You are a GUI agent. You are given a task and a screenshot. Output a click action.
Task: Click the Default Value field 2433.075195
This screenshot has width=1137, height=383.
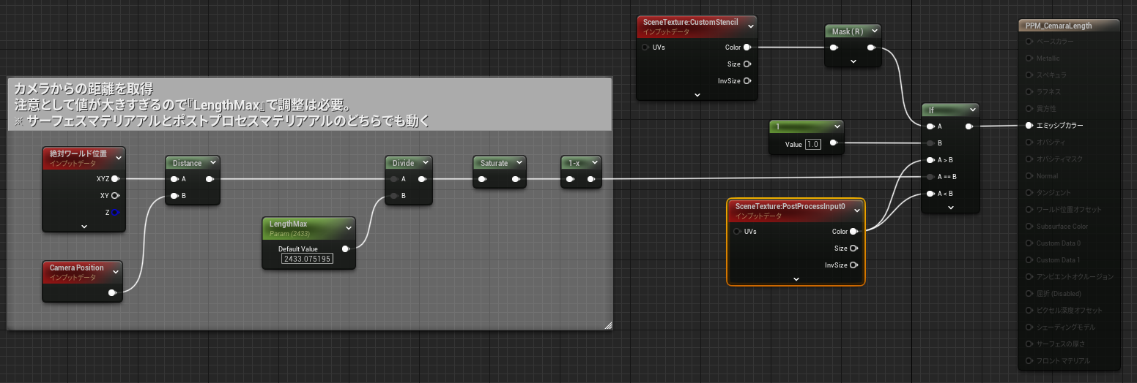[307, 259]
